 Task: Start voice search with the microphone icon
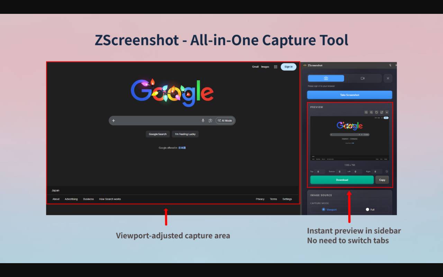[203, 120]
